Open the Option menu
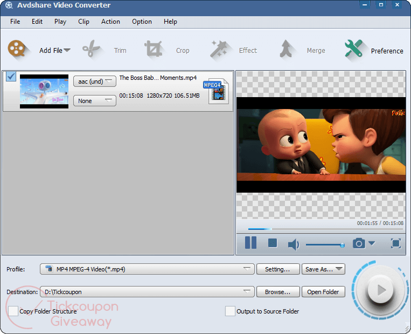 [142, 22]
